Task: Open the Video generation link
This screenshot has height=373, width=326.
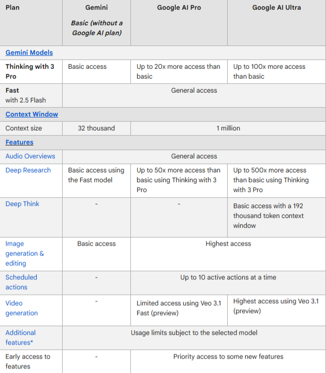Action: click(x=21, y=308)
